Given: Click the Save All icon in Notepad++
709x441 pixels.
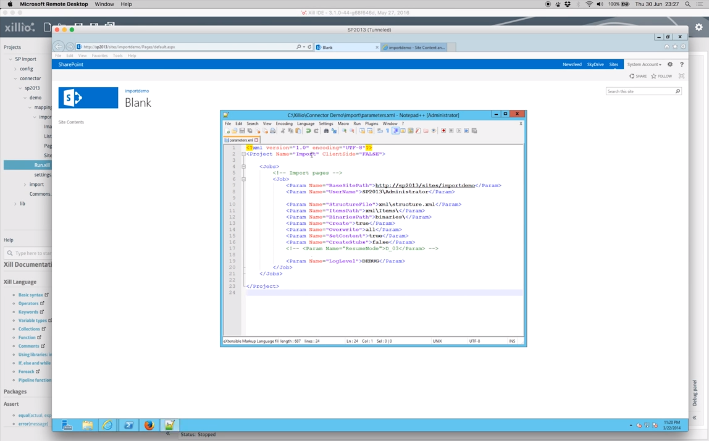Looking at the screenshot, I should click(250, 130).
